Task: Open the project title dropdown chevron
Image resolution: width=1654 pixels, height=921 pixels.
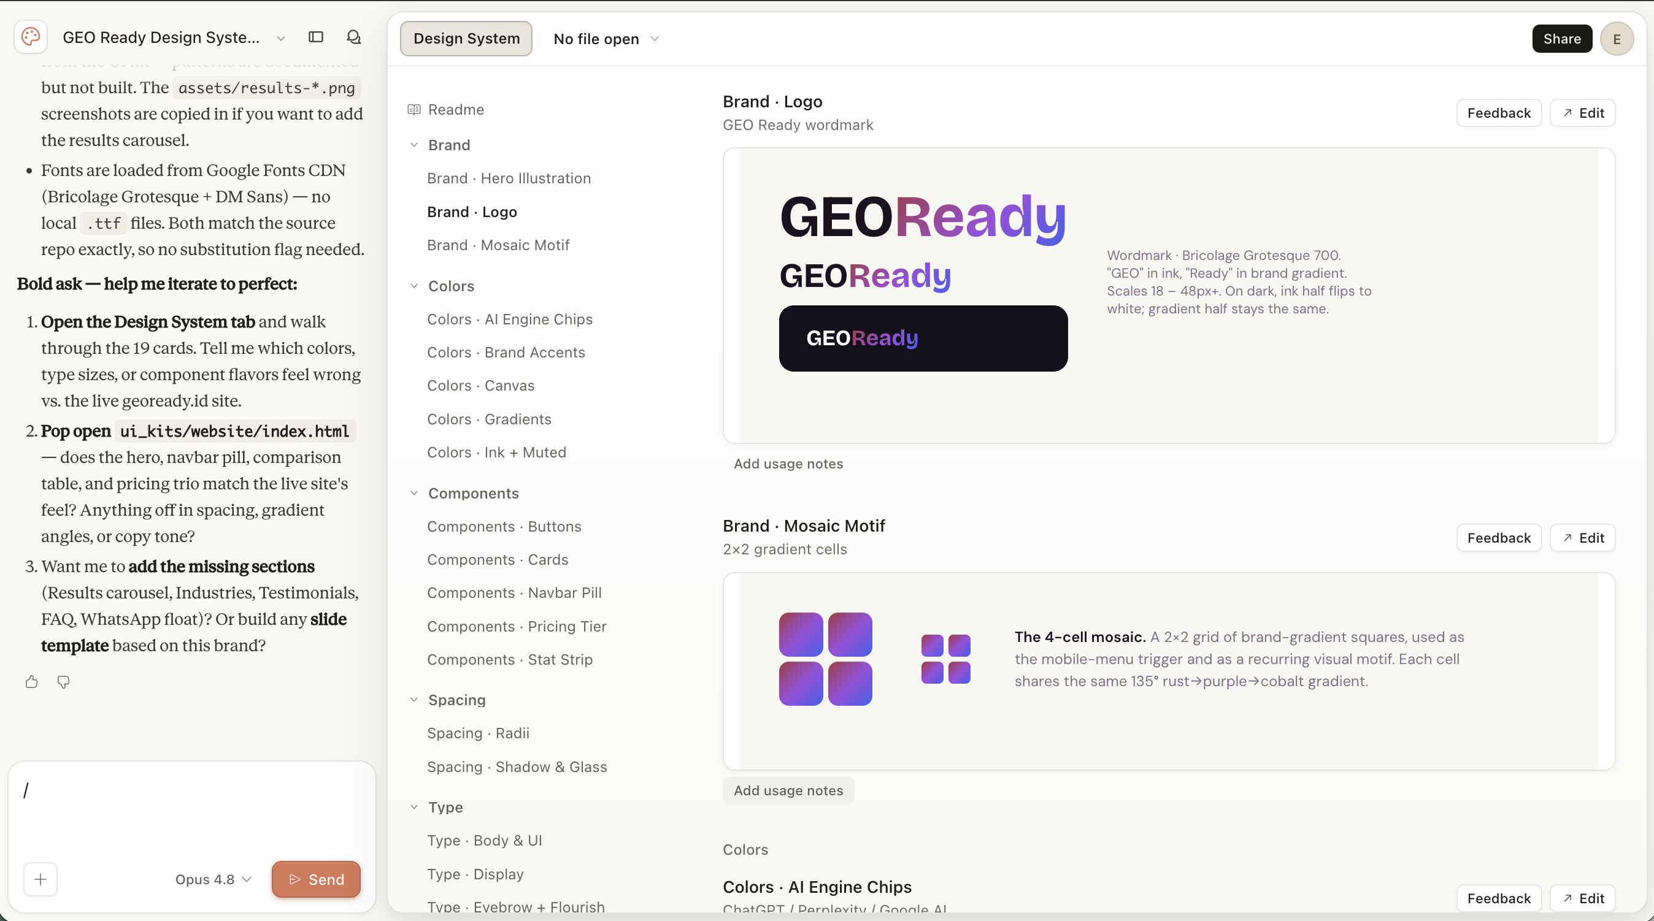Action: 280,39
